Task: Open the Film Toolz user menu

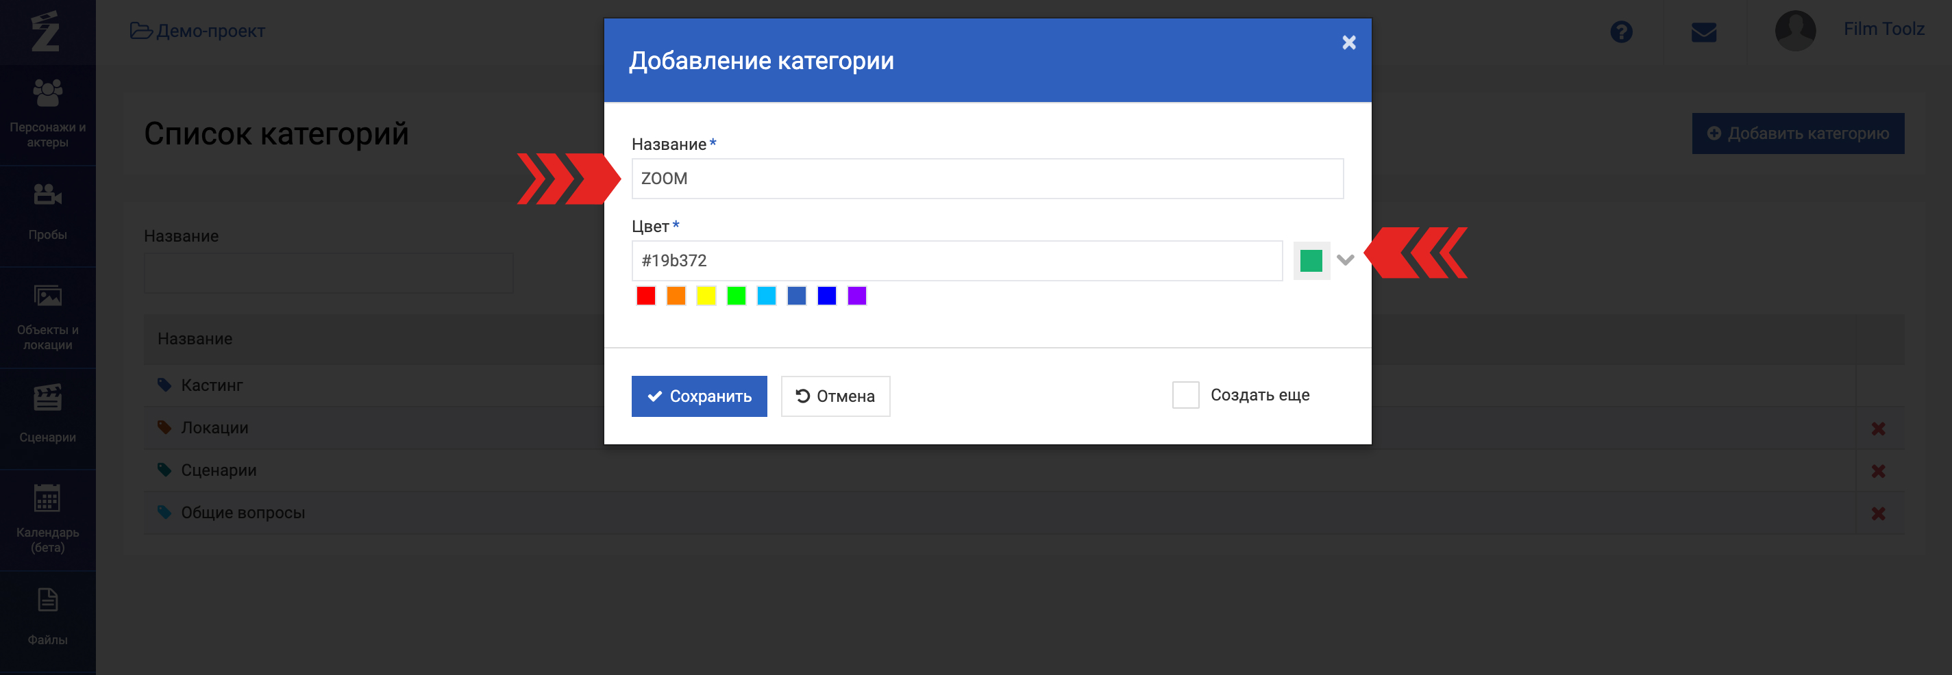Action: pos(1883,29)
